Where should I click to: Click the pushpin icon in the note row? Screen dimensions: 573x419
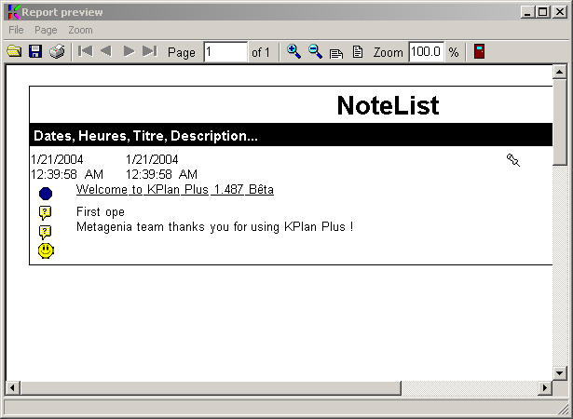coord(513,160)
